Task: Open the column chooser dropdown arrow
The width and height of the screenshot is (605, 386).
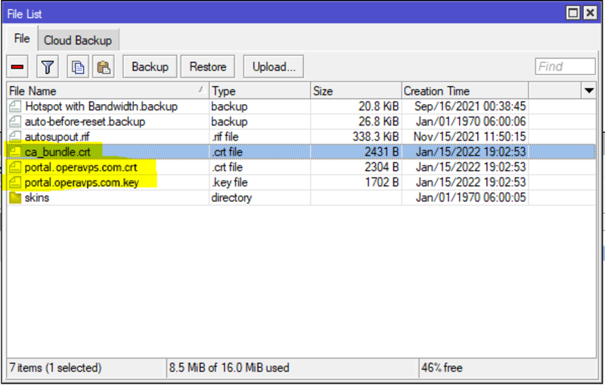Action: pyautogui.click(x=589, y=91)
